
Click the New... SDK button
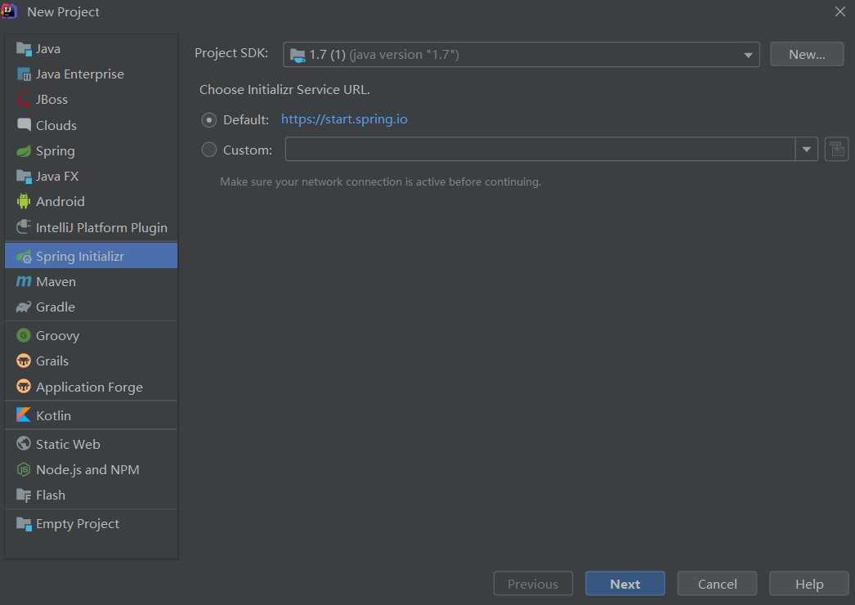tap(807, 55)
